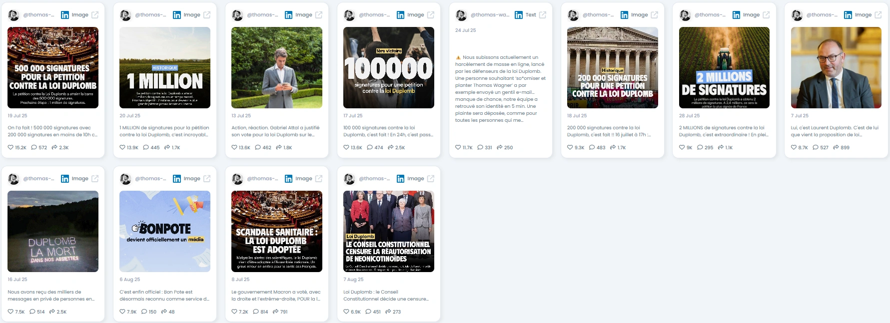
Task: Click comment icon showing 572 comments
Action: click(x=34, y=147)
